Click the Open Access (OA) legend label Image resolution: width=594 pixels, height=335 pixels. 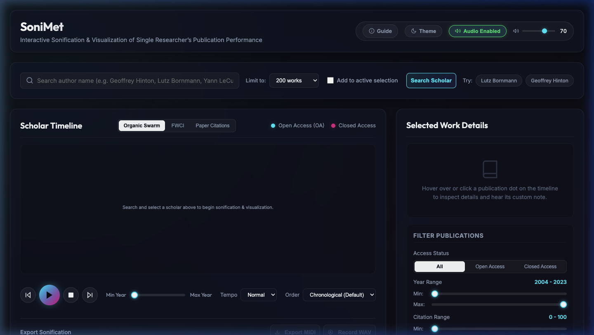pos(301,126)
